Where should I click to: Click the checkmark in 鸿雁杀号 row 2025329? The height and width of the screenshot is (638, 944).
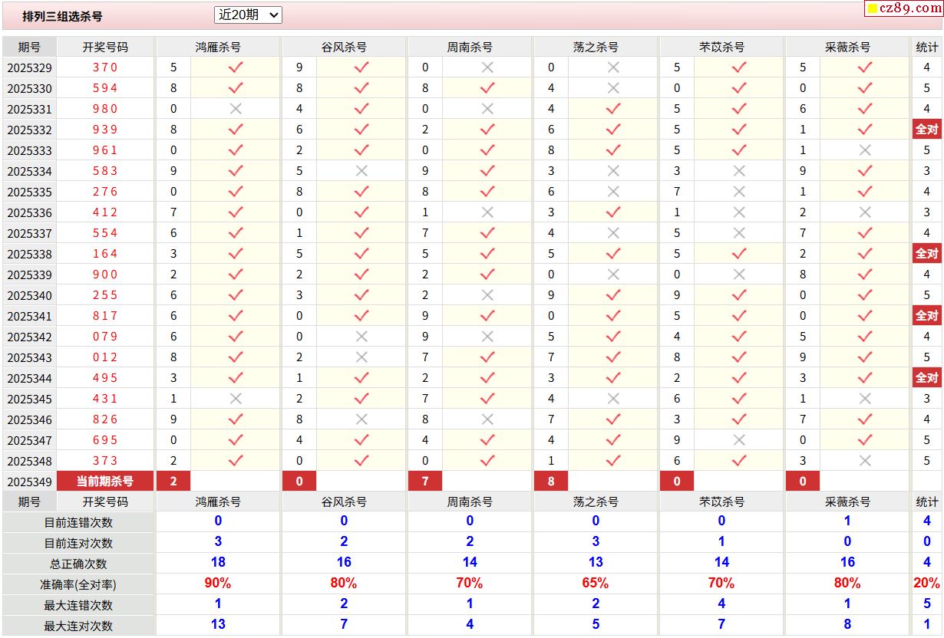[x=236, y=67]
